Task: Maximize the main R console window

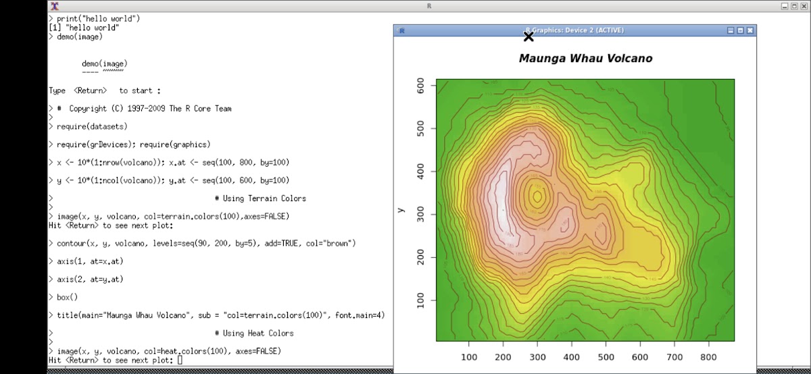Action: click(x=794, y=5)
